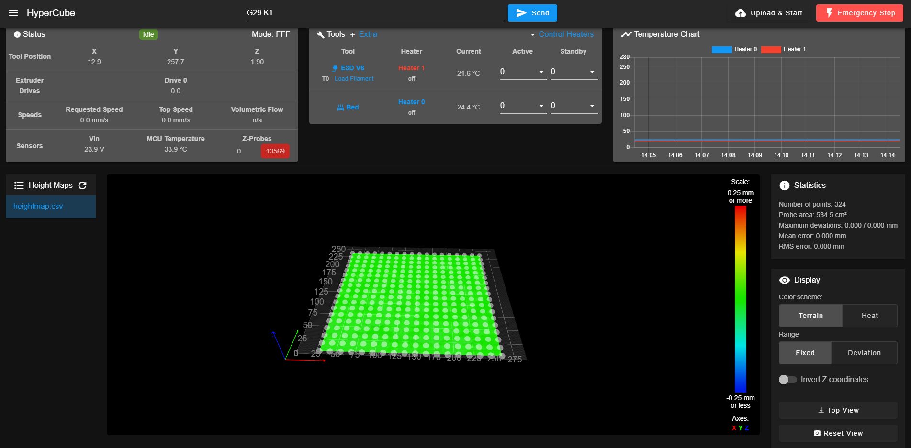Click the Emergency Stop button
This screenshot has width=911, height=448.
pyautogui.click(x=860, y=13)
